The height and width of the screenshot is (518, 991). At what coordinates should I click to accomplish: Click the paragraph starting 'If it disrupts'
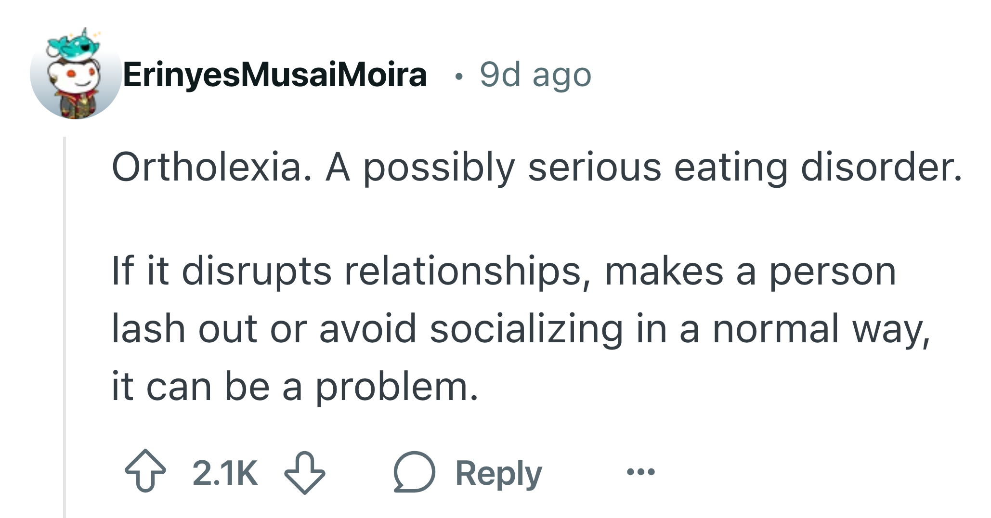coord(521,329)
